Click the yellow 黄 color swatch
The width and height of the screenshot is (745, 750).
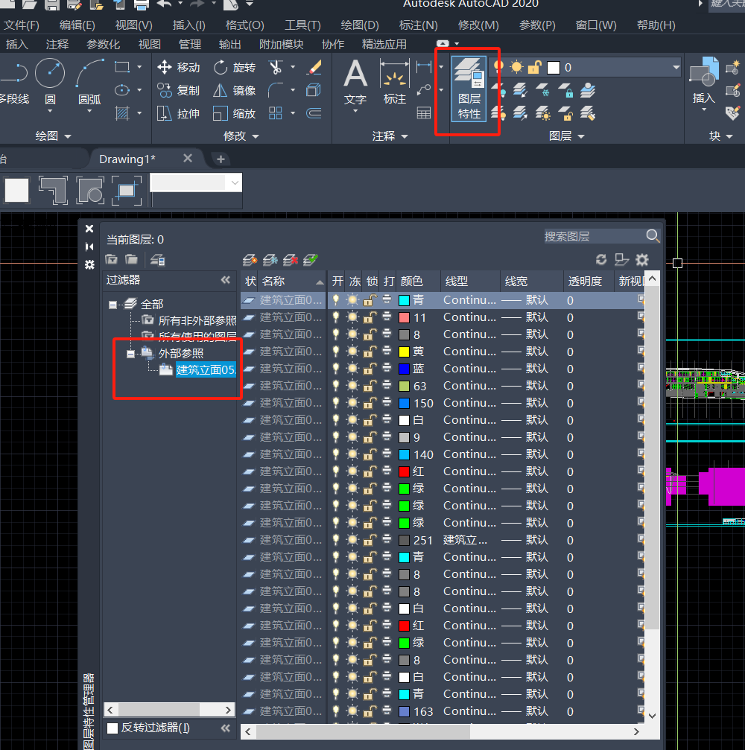pyautogui.click(x=404, y=352)
